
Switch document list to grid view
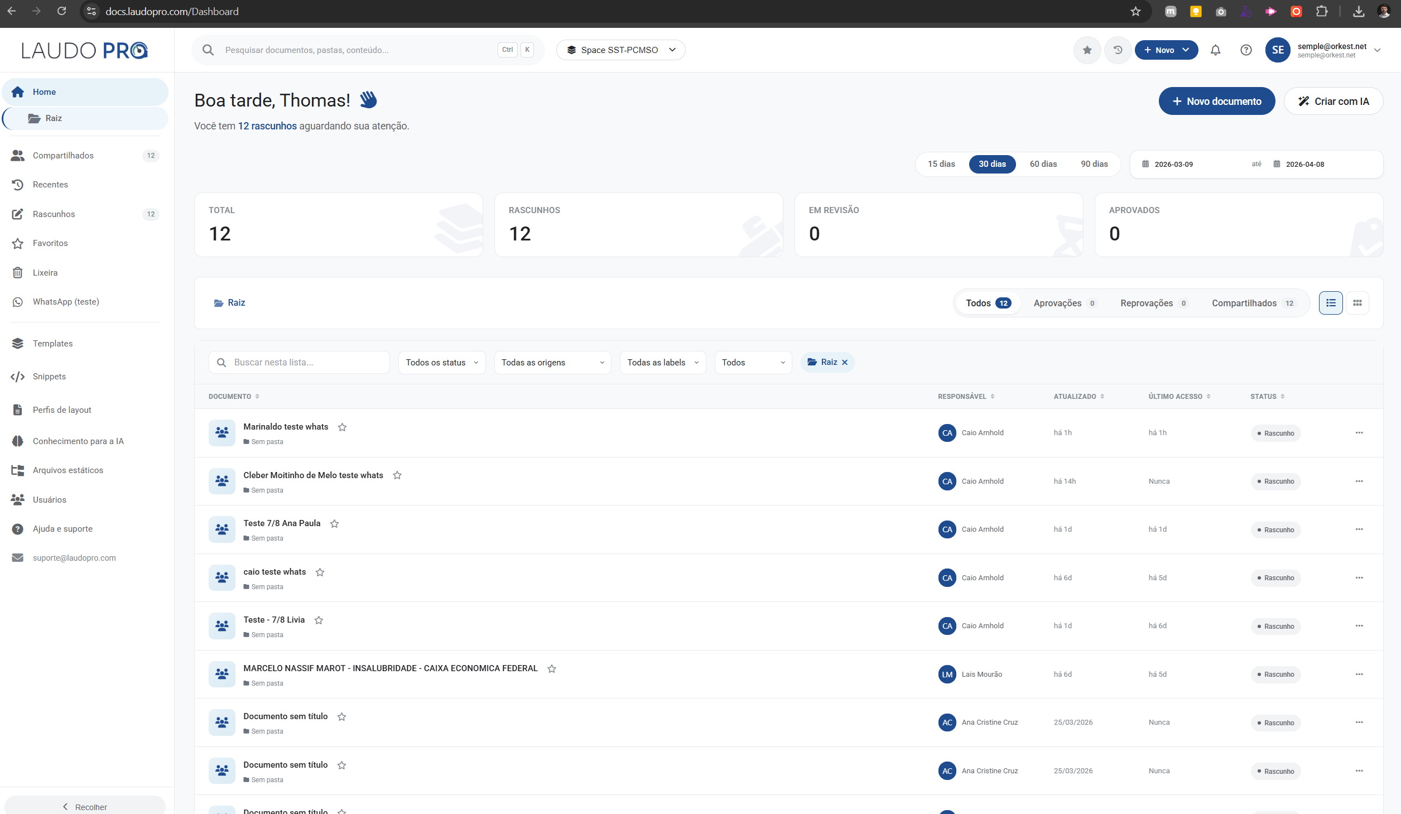click(x=1358, y=303)
